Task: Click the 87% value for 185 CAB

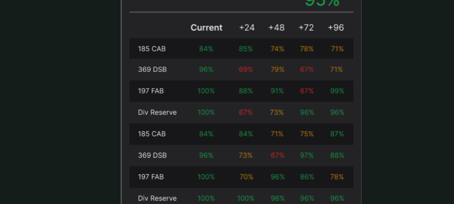Action: click(x=337, y=134)
